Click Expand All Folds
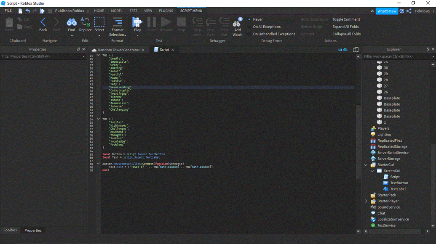The image size is (436, 244). [x=345, y=27]
